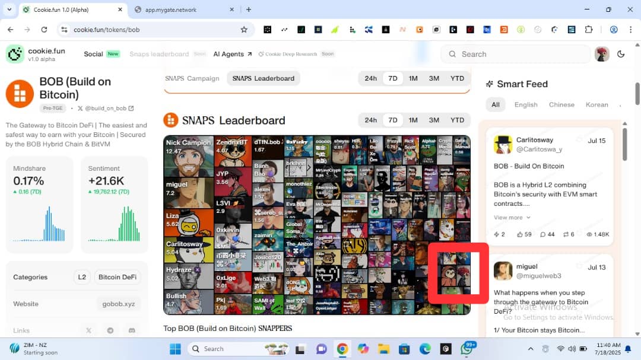Open gobob.xyz website link
Viewport: 641px width, 360px height.
coord(119,304)
